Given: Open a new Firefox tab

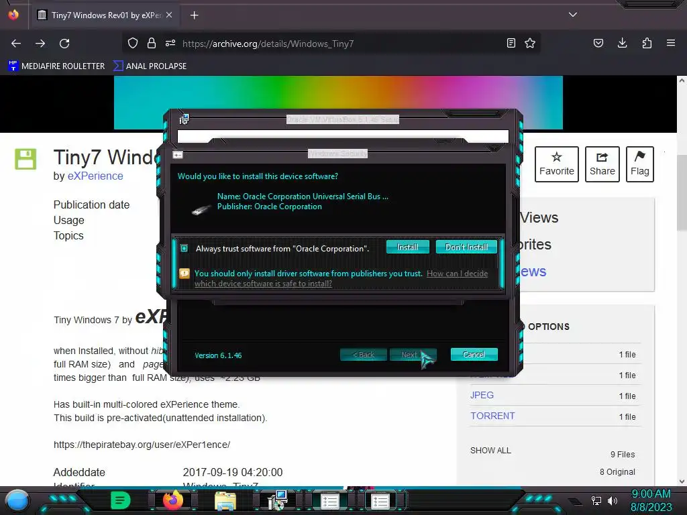Looking at the screenshot, I should click(x=195, y=15).
